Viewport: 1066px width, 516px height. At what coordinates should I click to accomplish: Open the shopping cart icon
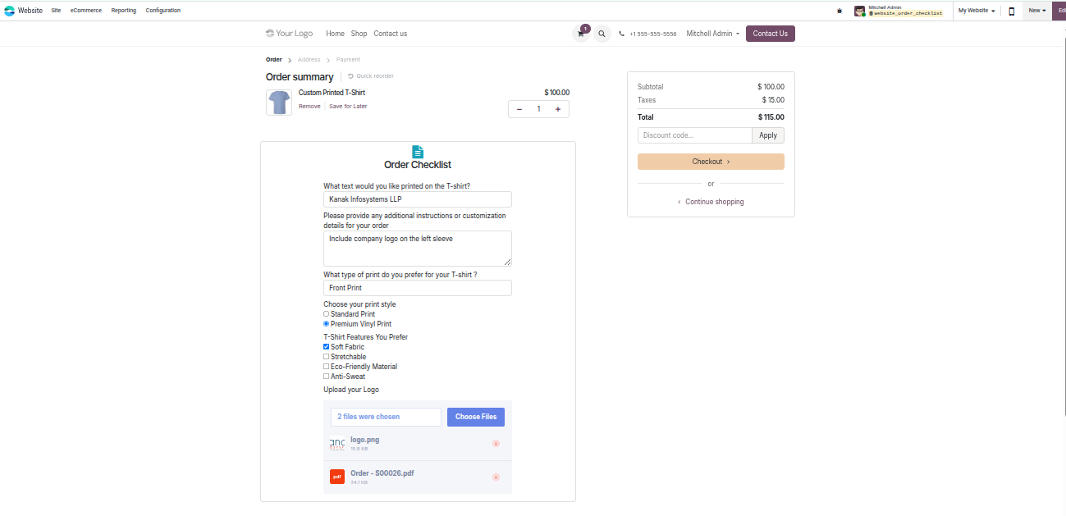(x=582, y=34)
